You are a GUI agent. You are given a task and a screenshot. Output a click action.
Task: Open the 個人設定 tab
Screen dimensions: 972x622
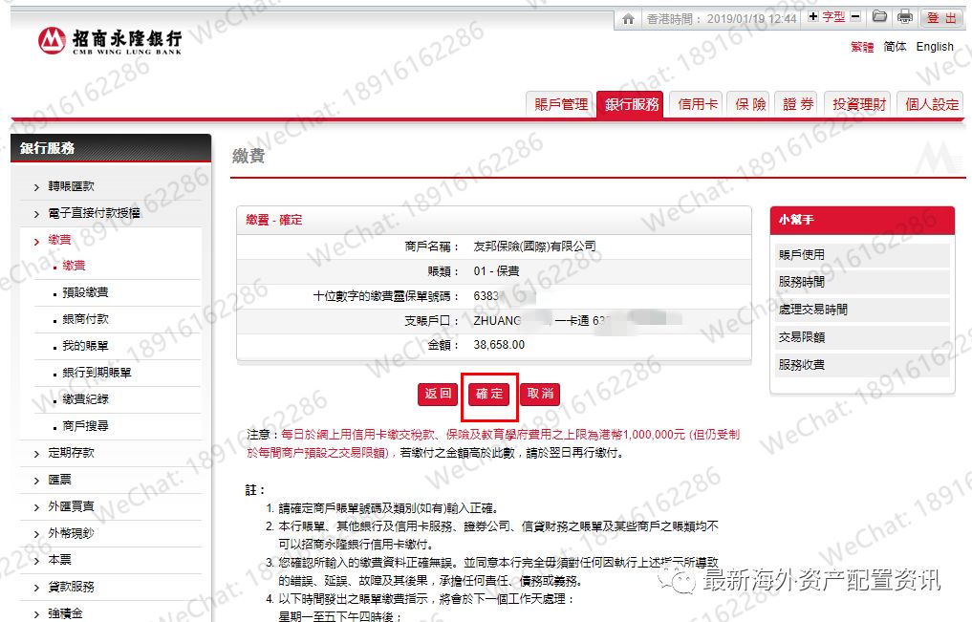[931, 104]
